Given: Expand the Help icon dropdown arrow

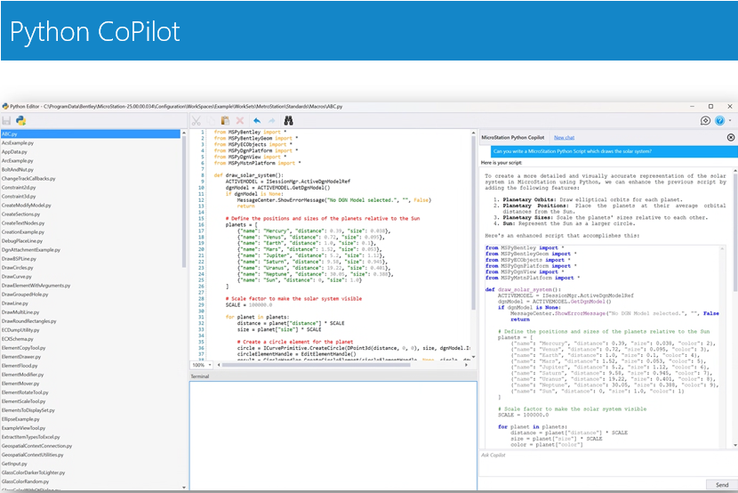Looking at the screenshot, I should pos(731,120).
